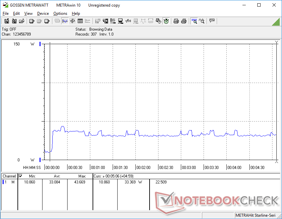Click the grayed-out bar-graph view icon
Screen dimensions: 282x219
coord(88,21)
